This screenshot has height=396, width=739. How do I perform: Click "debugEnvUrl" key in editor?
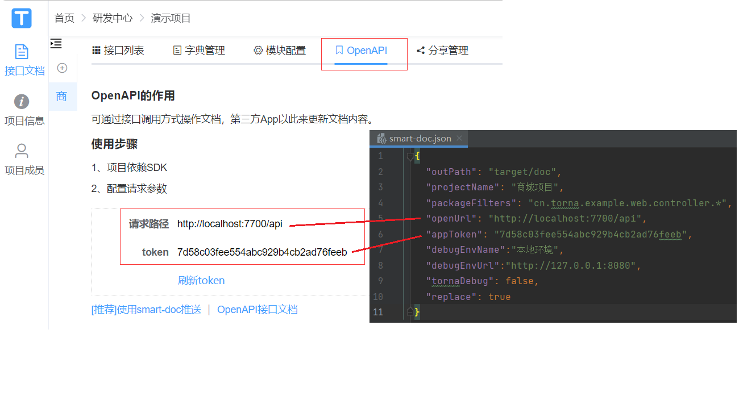tap(463, 265)
